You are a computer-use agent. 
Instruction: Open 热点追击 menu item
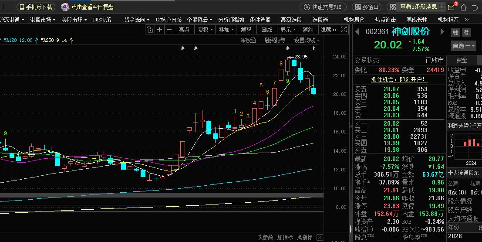pyautogui.click(x=385, y=20)
